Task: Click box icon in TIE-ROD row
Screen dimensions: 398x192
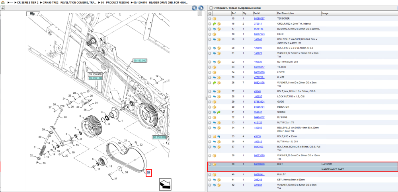Action: pos(215,67)
